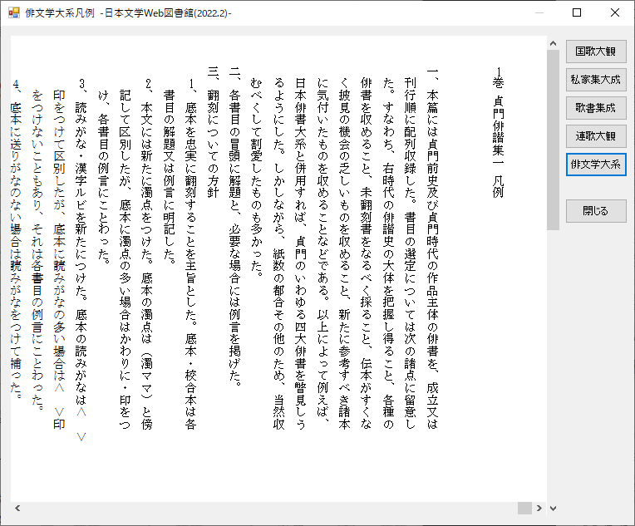Click the horizontal scrollbar right arrow
This screenshot has width=635, height=526.
click(x=539, y=509)
